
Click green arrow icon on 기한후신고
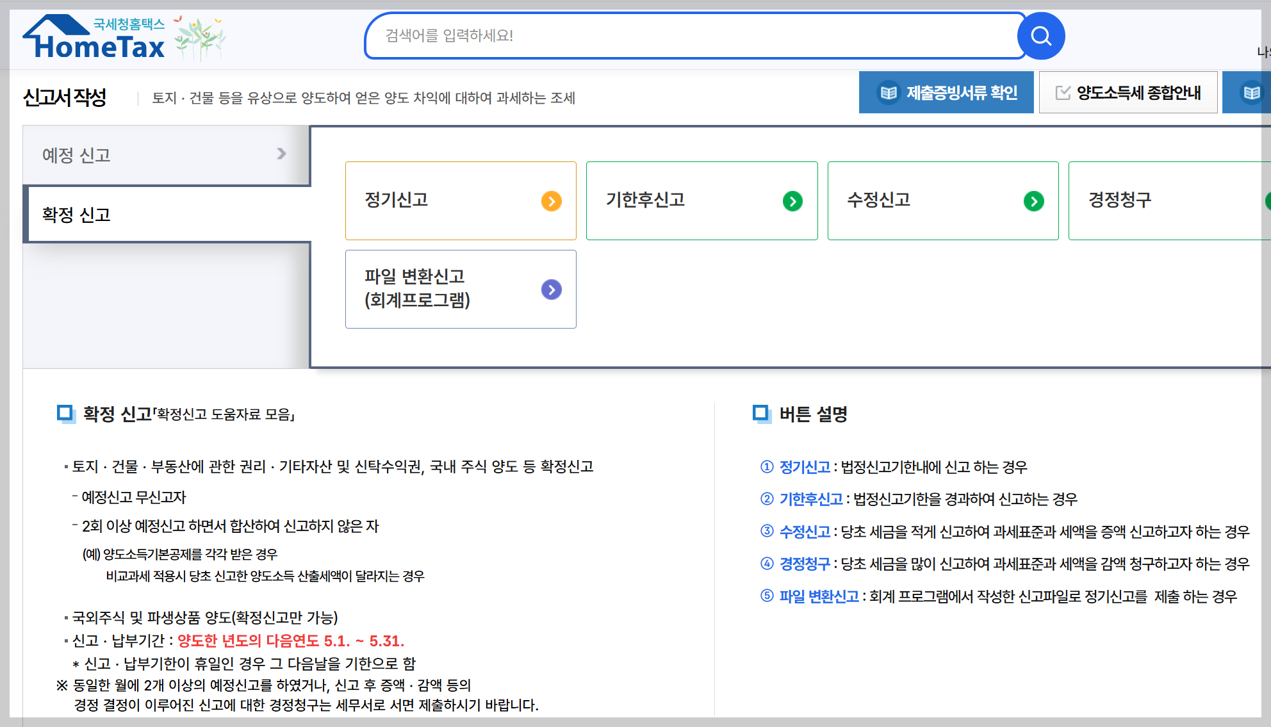pos(792,201)
